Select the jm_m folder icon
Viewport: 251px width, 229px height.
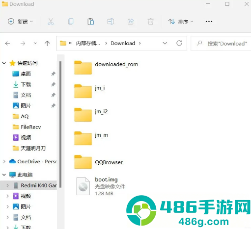click(x=83, y=138)
